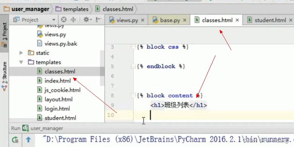
Task: Open the 1: Project side tool window
Action: click(x=4, y=34)
